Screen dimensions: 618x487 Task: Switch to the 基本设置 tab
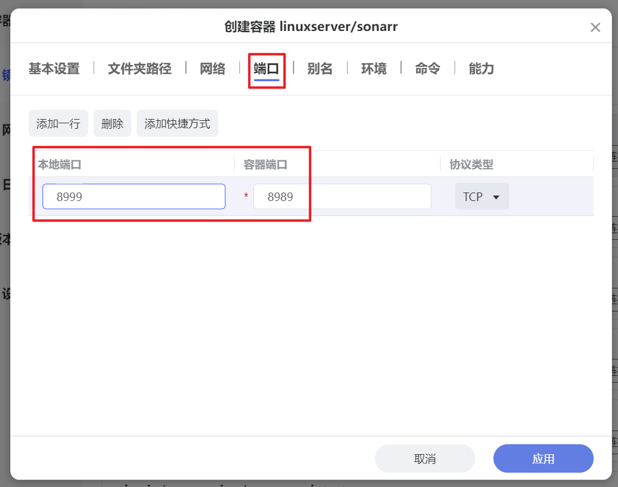click(x=54, y=69)
